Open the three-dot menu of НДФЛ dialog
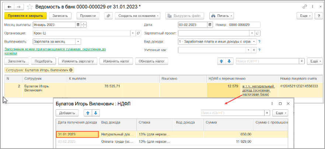Image resolution: width=325 pixels, height=149 pixels. [x=272, y=103]
